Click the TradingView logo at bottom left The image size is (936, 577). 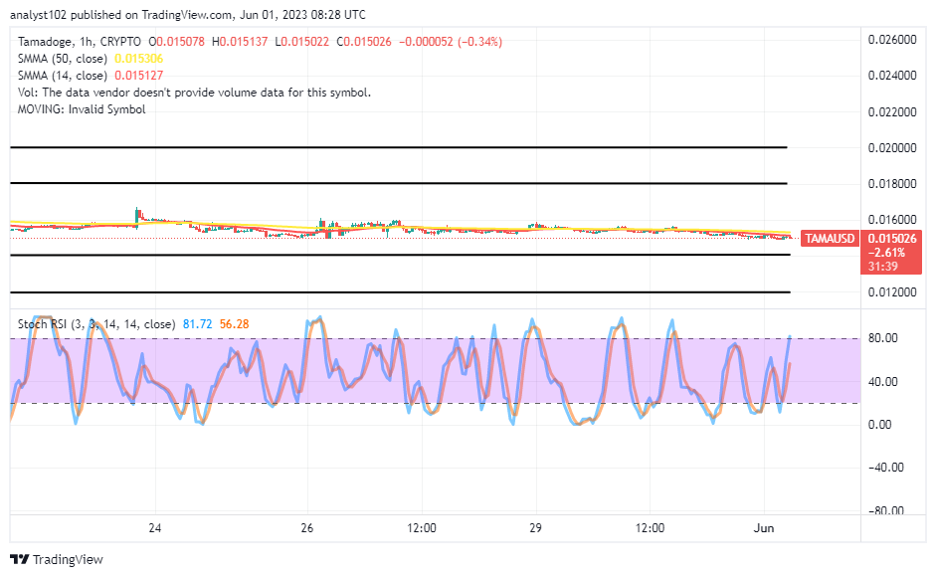click(x=57, y=560)
